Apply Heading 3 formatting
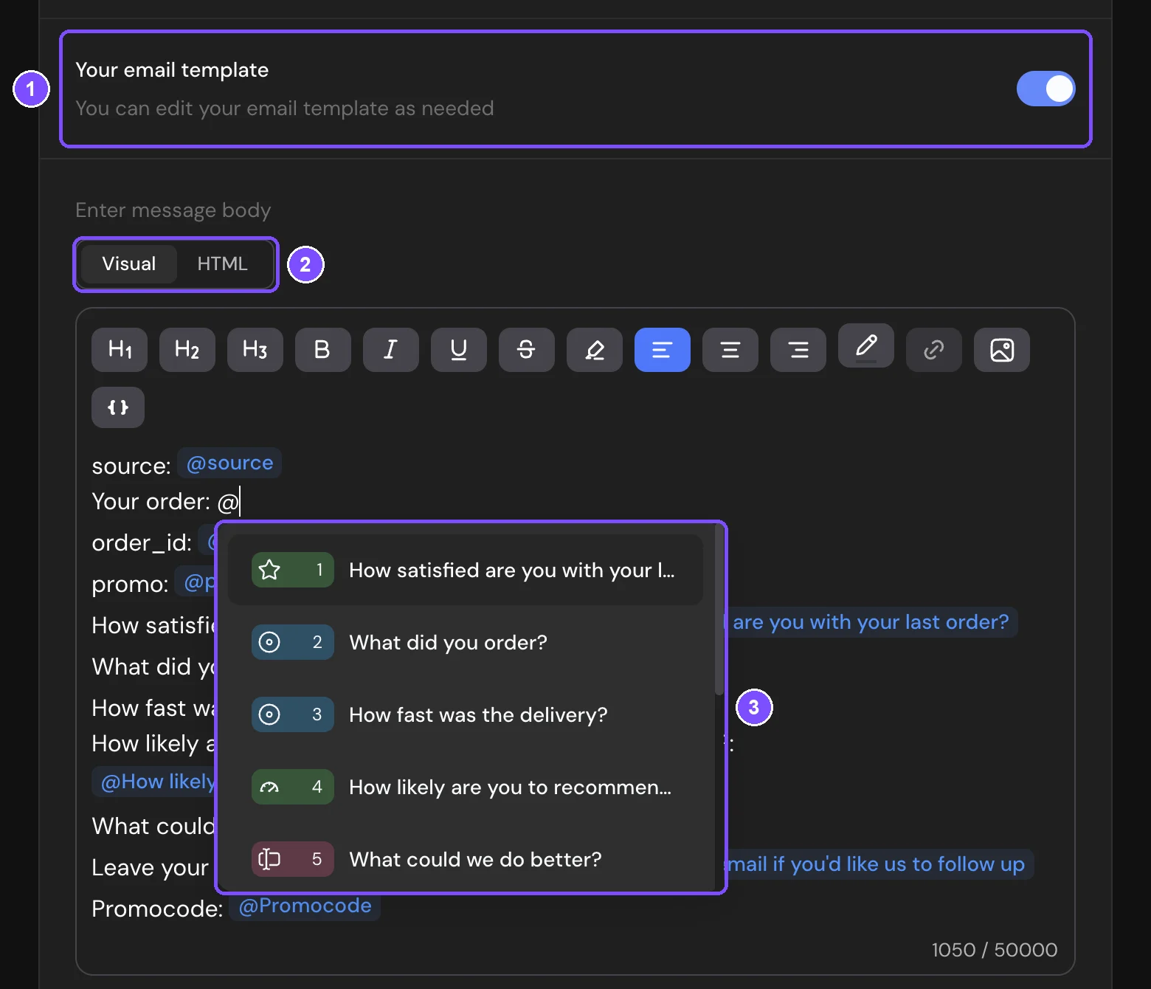The height and width of the screenshot is (989, 1151). [255, 350]
